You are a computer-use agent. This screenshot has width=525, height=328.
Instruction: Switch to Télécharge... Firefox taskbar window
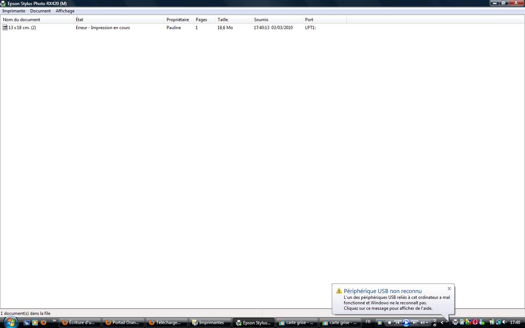[x=167, y=323]
